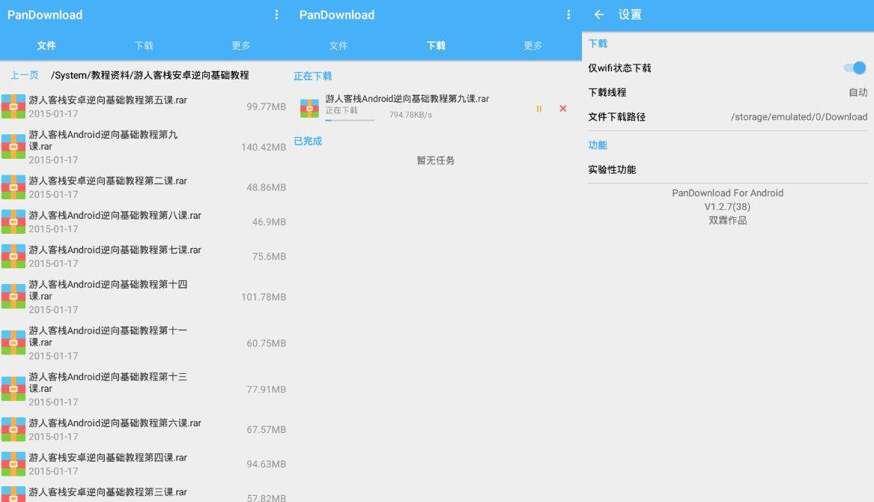Switch to the 更多 tab in the file list panel

tap(241, 46)
